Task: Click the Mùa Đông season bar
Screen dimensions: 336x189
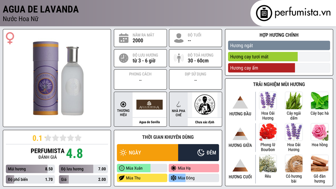Action: tap(194, 178)
